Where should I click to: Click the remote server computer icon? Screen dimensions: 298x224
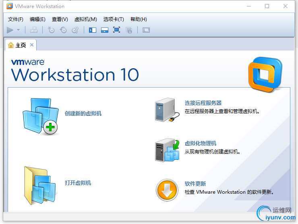(x=167, y=110)
